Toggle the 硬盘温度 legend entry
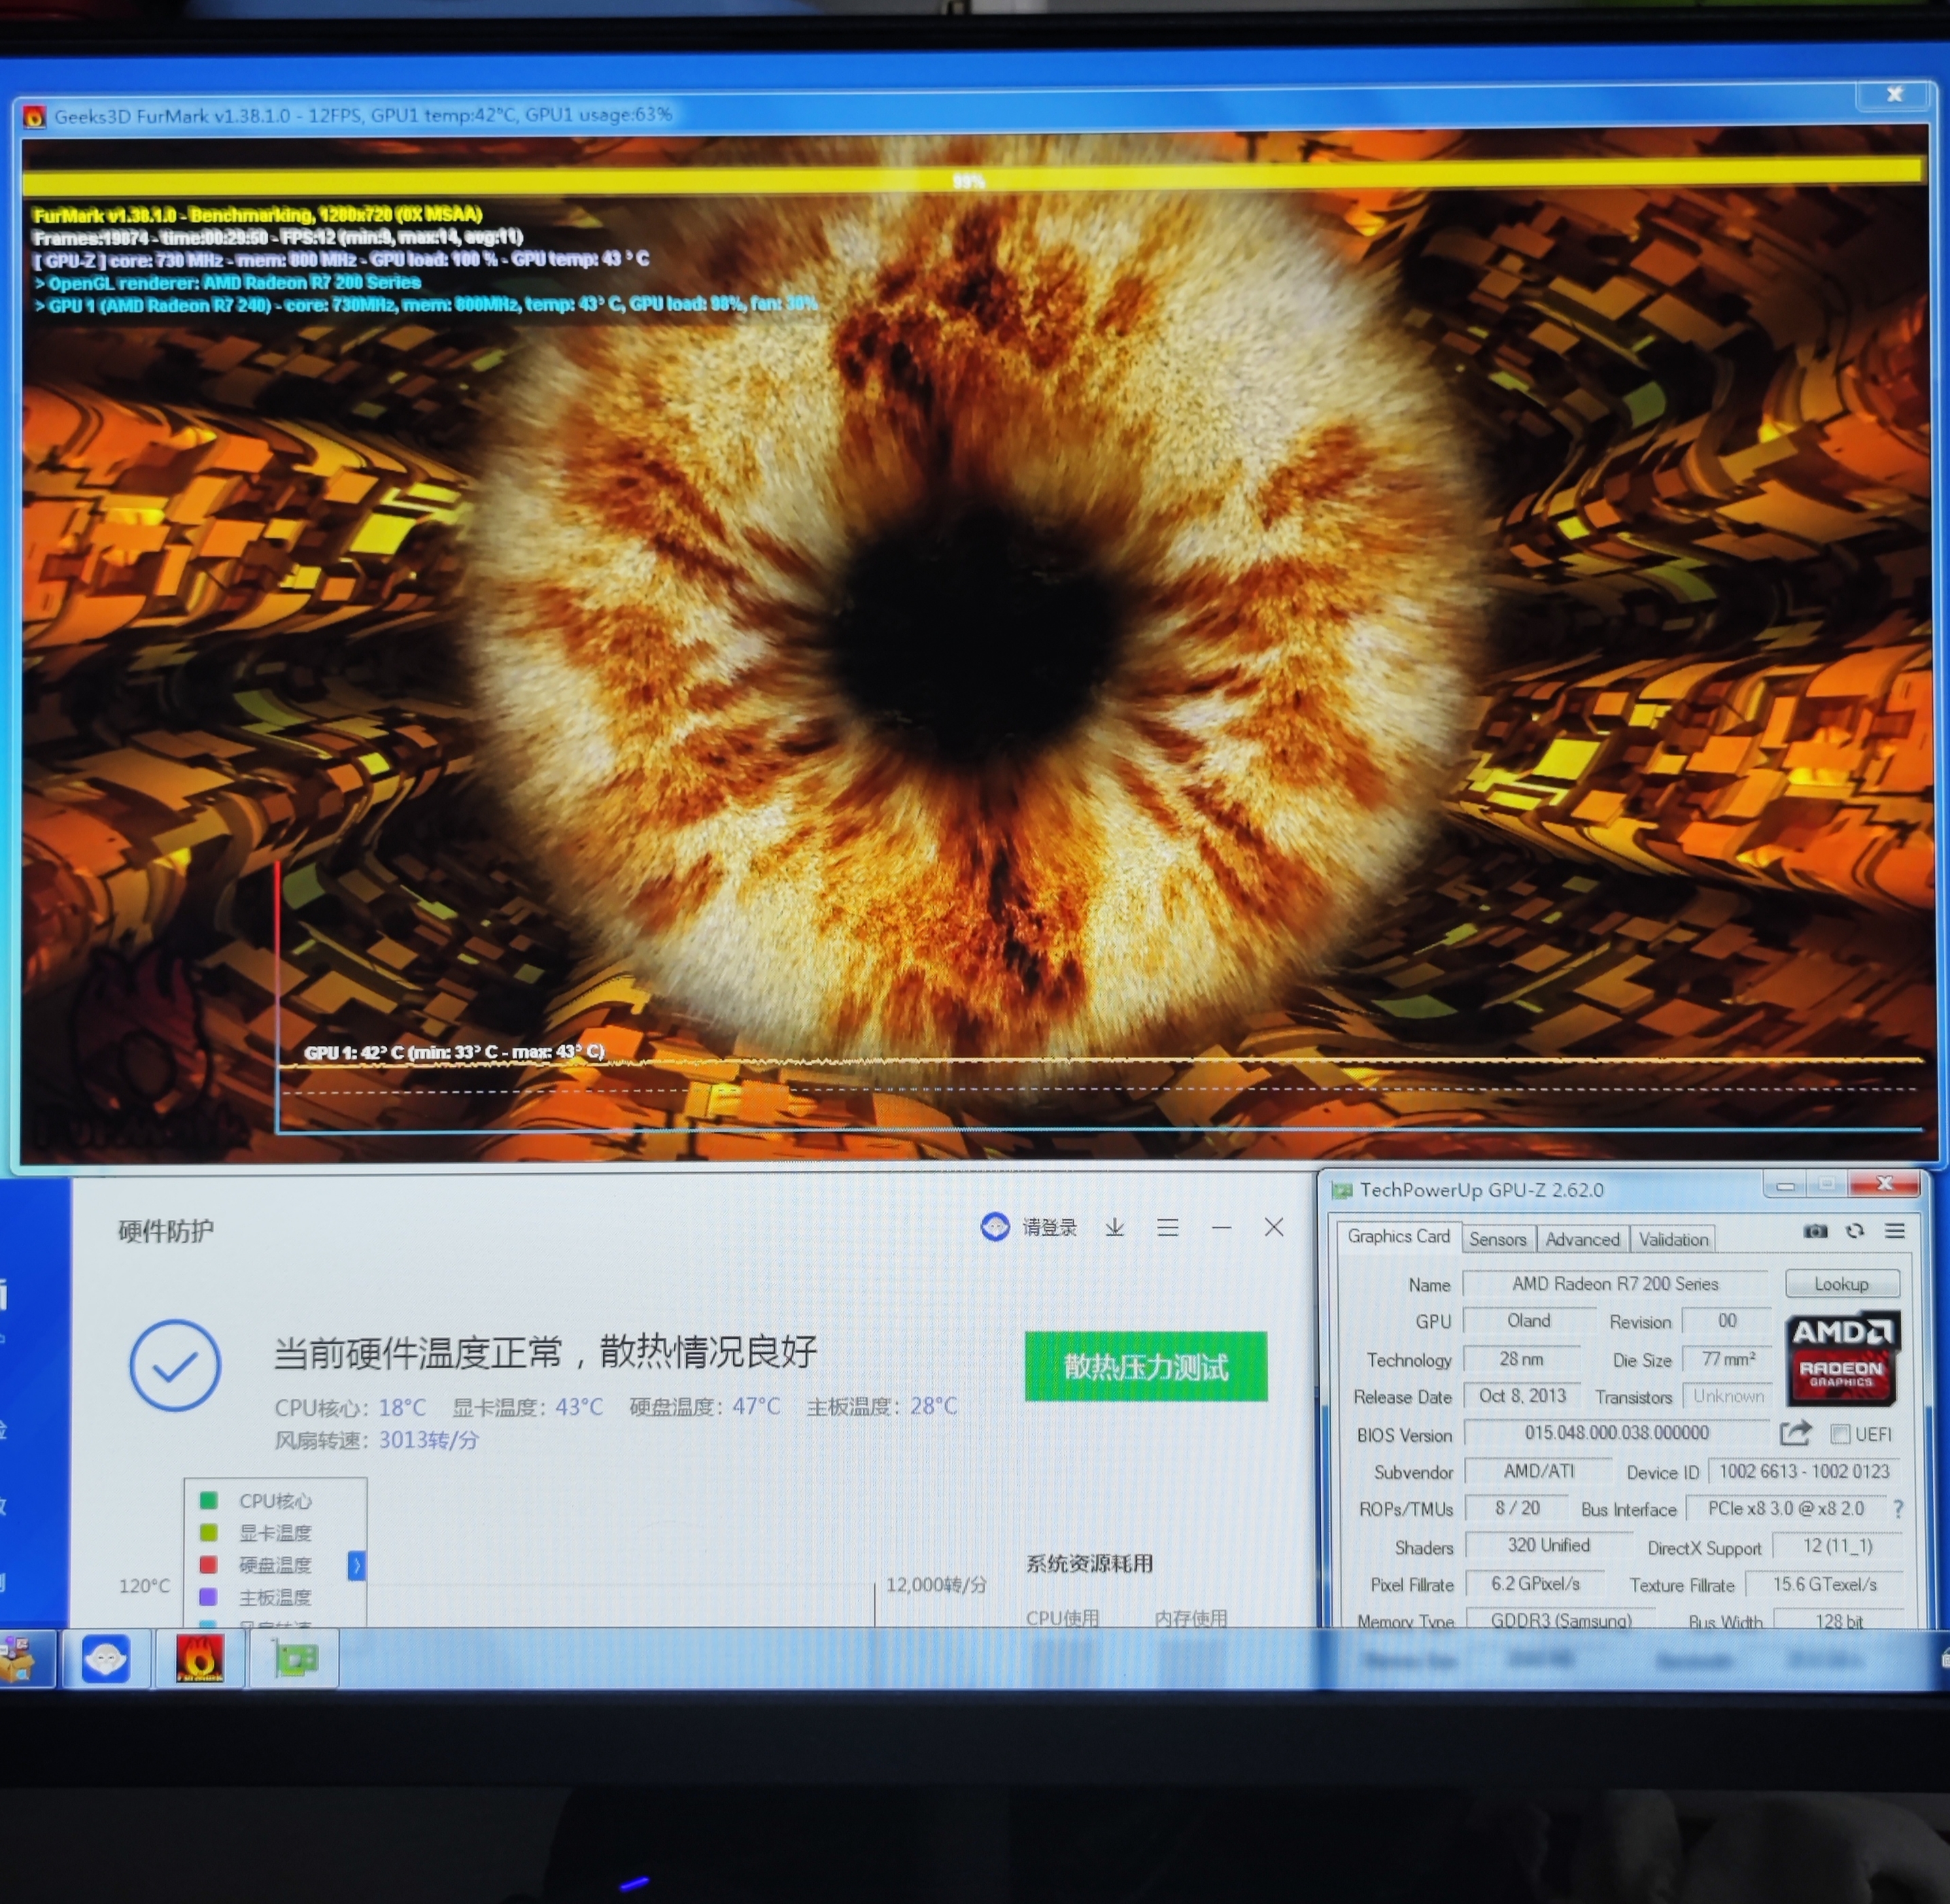1950x1904 pixels. coord(275,1565)
